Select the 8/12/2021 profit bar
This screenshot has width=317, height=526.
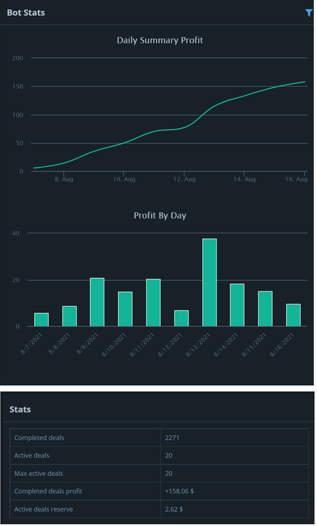click(181, 318)
